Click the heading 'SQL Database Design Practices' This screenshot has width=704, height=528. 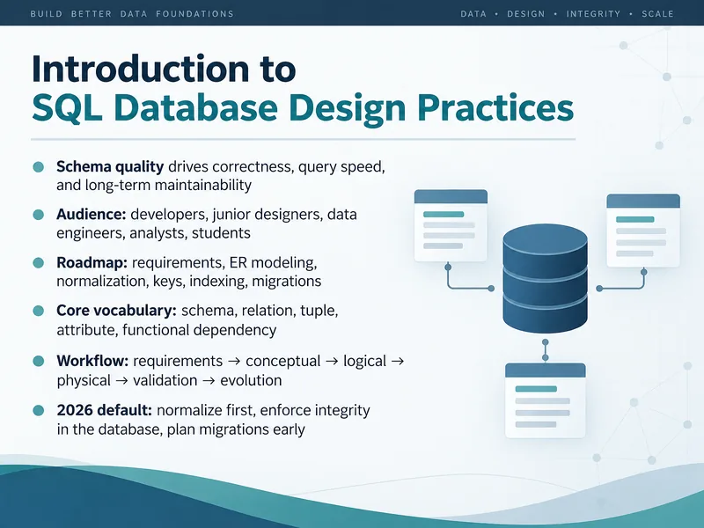[x=303, y=109]
